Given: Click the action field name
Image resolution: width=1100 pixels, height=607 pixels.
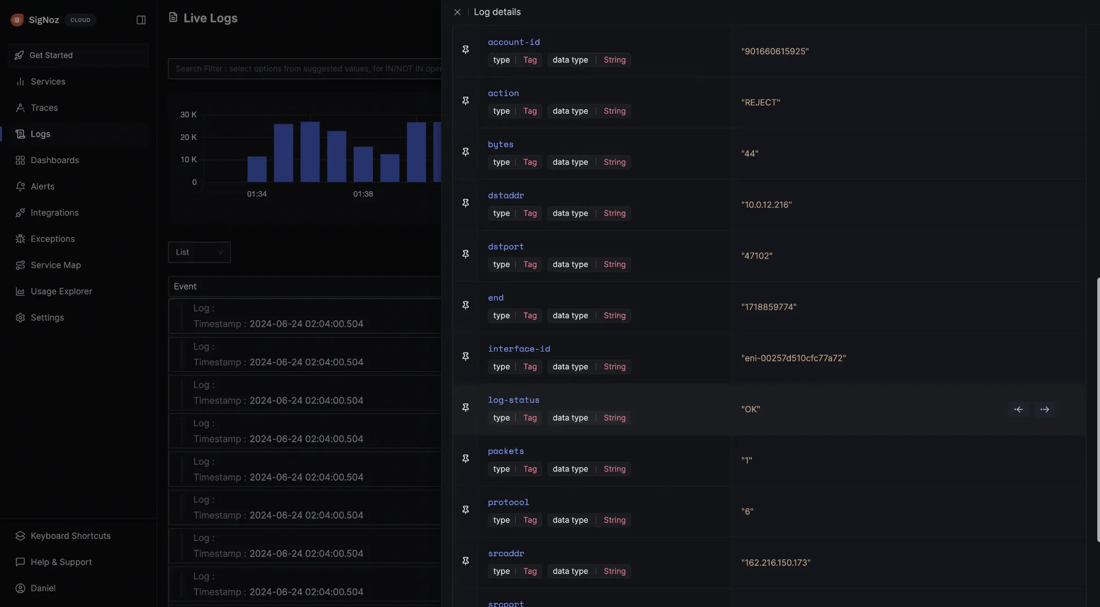Looking at the screenshot, I should [x=503, y=93].
